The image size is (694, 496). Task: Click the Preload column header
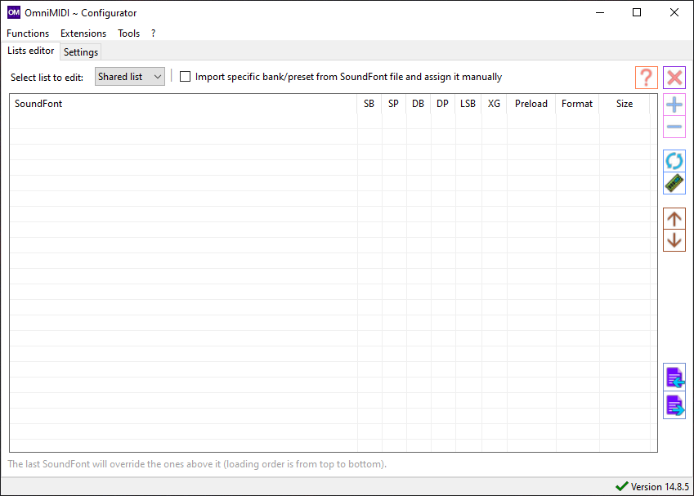tap(531, 104)
